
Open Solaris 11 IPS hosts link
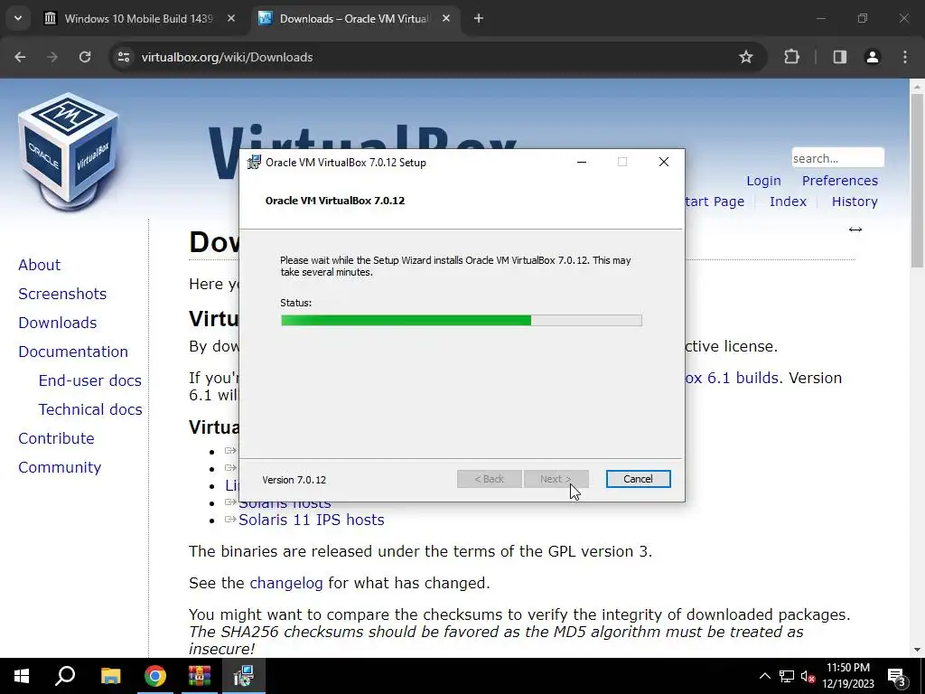[312, 520]
